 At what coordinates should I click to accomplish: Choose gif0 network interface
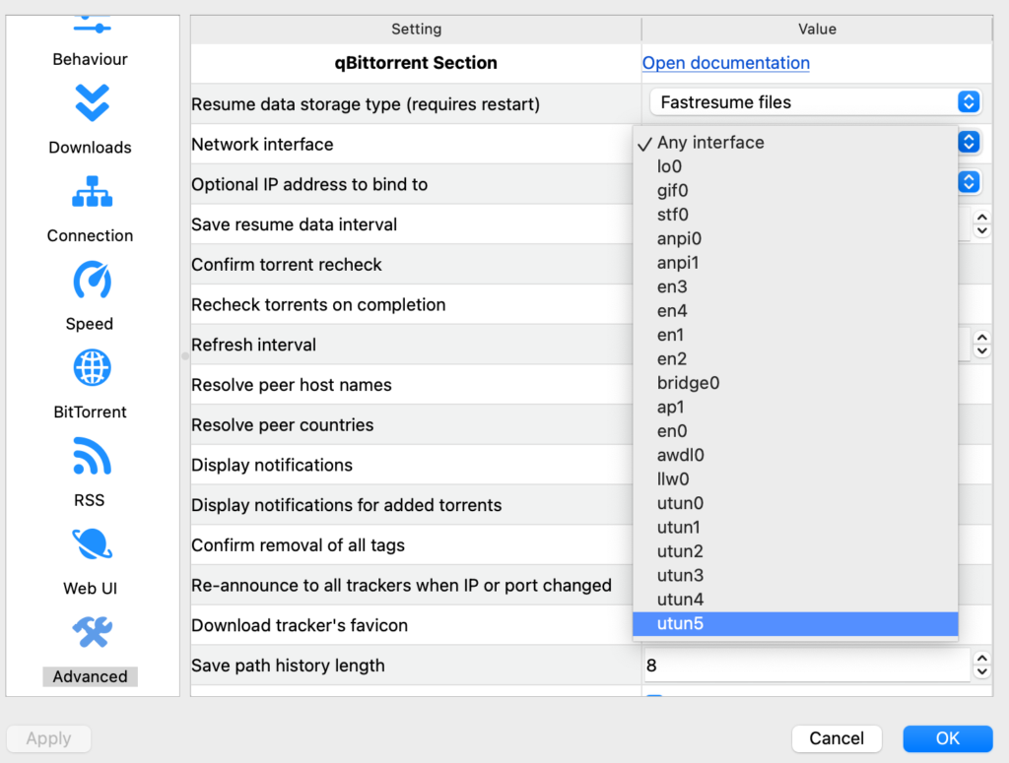[x=795, y=191]
